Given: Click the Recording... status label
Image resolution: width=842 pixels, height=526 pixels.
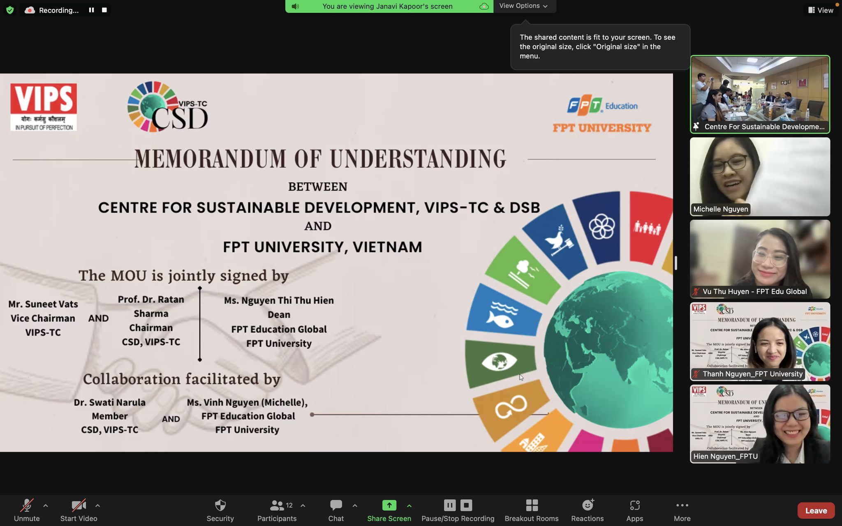Looking at the screenshot, I should [59, 10].
